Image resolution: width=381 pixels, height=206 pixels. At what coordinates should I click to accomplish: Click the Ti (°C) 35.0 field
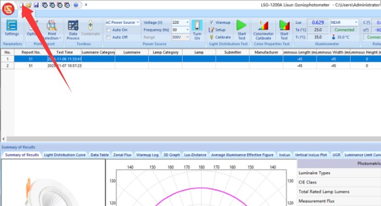click(x=318, y=38)
